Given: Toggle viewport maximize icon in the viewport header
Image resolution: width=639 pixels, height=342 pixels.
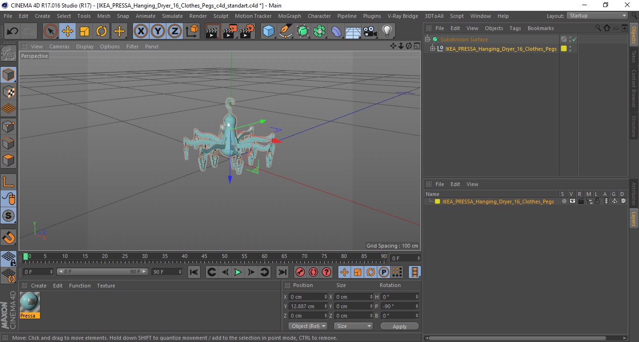Looking at the screenshot, I should tap(417, 46).
